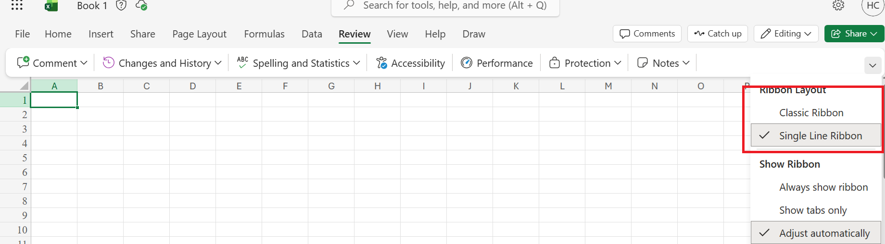Click the shield privacy icon beside Book 1
This screenshot has height=244, width=885.
pos(121,6)
